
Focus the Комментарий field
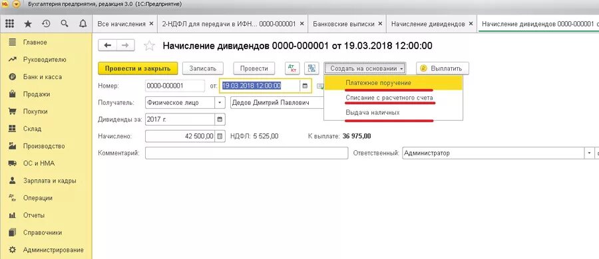246,153
